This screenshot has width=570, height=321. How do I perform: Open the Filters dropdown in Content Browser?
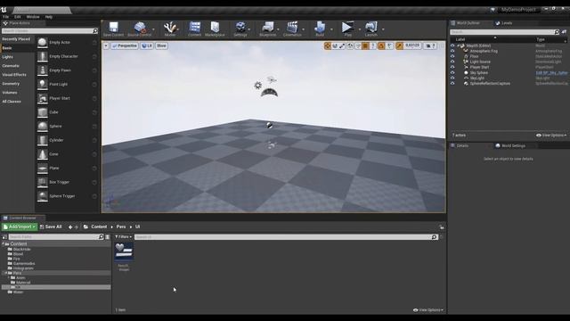point(123,237)
